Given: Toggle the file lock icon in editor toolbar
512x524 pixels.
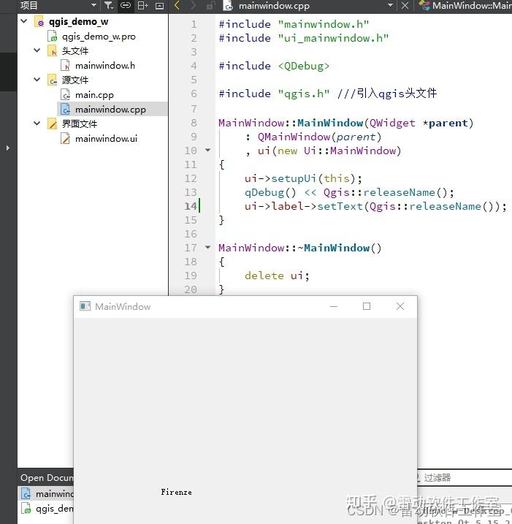Looking at the screenshot, I should click(x=210, y=6).
